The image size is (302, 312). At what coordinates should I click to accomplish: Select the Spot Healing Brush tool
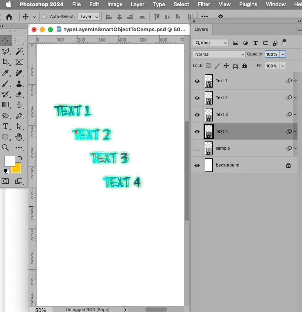point(19,73)
